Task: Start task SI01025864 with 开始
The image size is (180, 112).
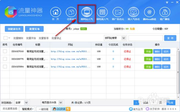Action: point(148,67)
